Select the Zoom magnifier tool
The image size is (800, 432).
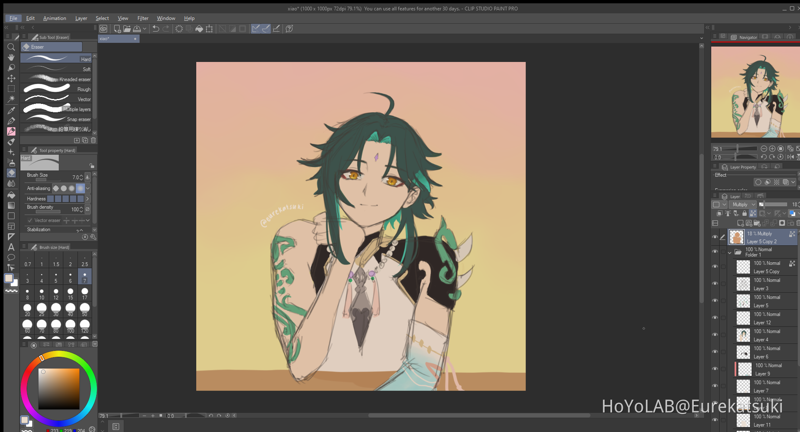pyautogui.click(x=11, y=47)
